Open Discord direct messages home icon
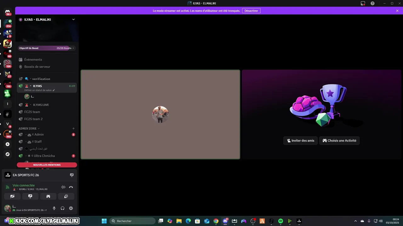This screenshot has width=403, height=226. pos(8,12)
